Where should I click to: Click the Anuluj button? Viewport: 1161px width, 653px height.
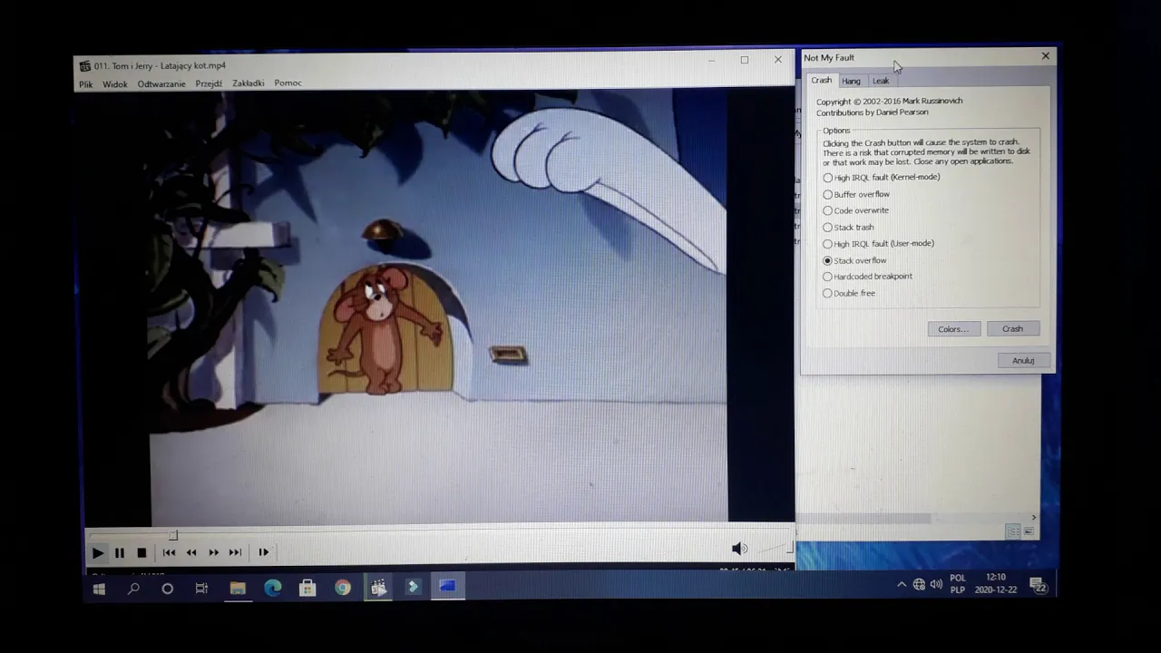tap(1023, 361)
